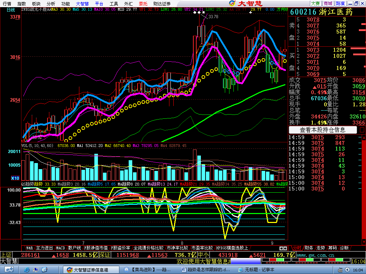Select the 财务 side panel tab
Screen dimensions: 366x274
point(308,248)
